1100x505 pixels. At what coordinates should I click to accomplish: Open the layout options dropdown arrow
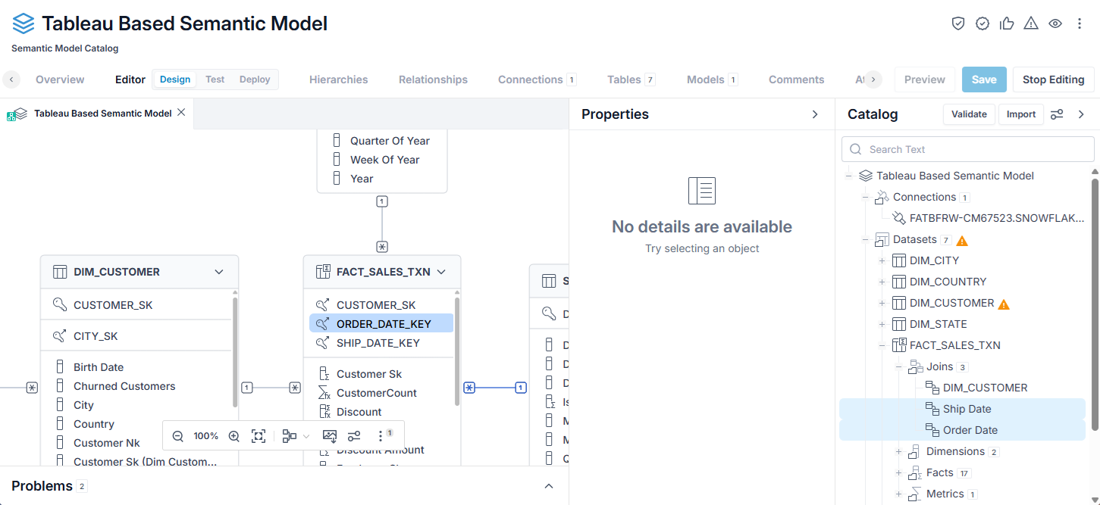coord(306,436)
